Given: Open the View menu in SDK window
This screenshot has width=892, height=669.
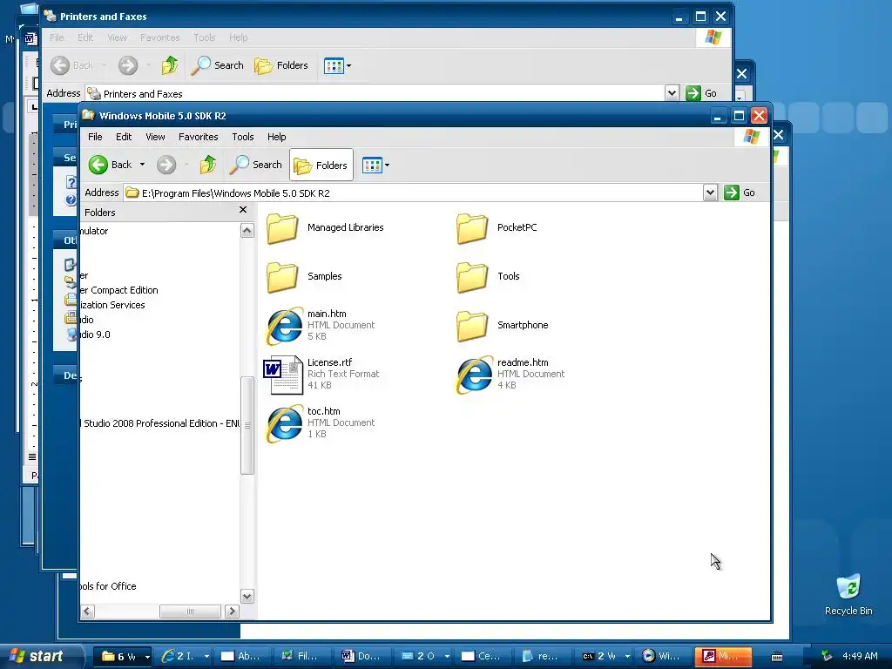Looking at the screenshot, I should tap(155, 137).
